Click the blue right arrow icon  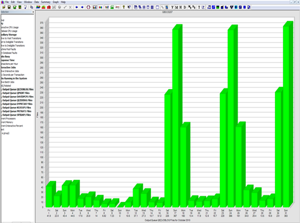pos(83,8)
